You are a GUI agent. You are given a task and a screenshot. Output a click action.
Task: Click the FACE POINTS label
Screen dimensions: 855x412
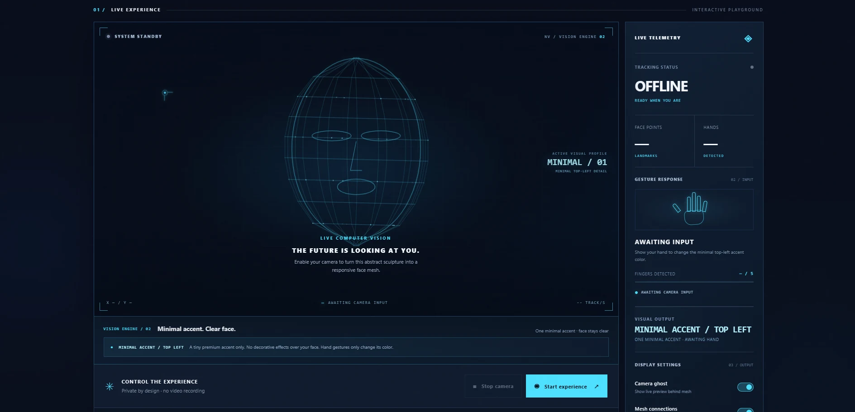(648, 128)
